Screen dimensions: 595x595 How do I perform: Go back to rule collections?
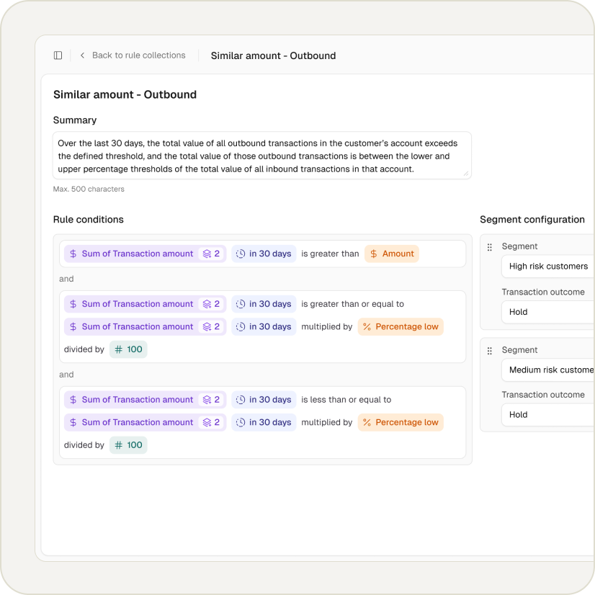(138, 55)
